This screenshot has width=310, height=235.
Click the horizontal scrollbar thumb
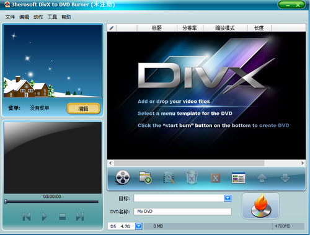pyautogui.click(x=189, y=163)
